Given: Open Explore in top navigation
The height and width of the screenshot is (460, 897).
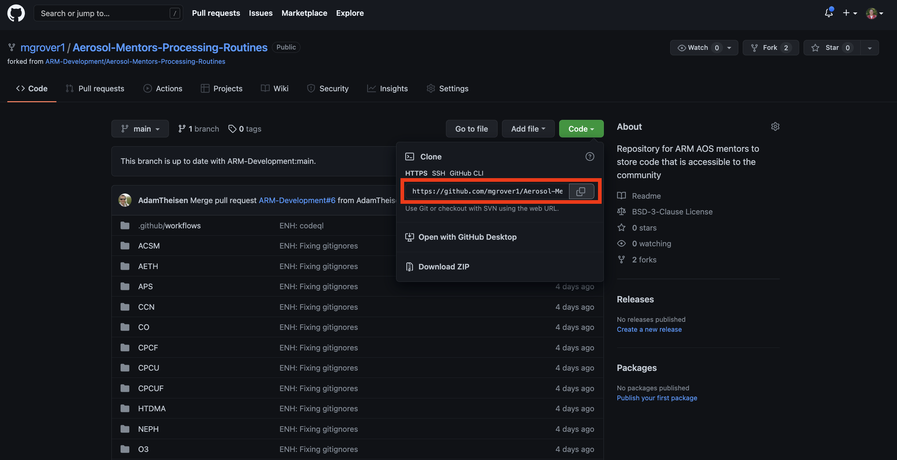Looking at the screenshot, I should 350,13.
